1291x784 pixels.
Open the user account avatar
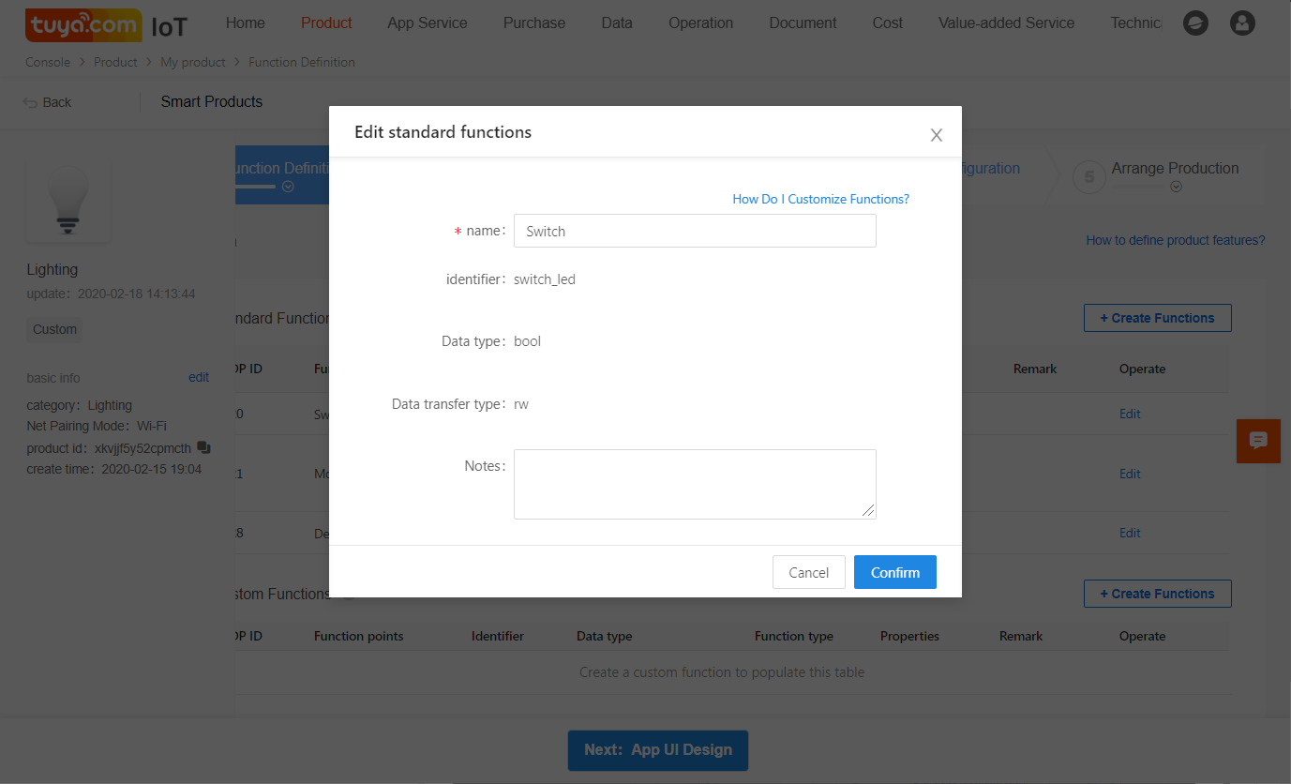(x=1242, y=23)
